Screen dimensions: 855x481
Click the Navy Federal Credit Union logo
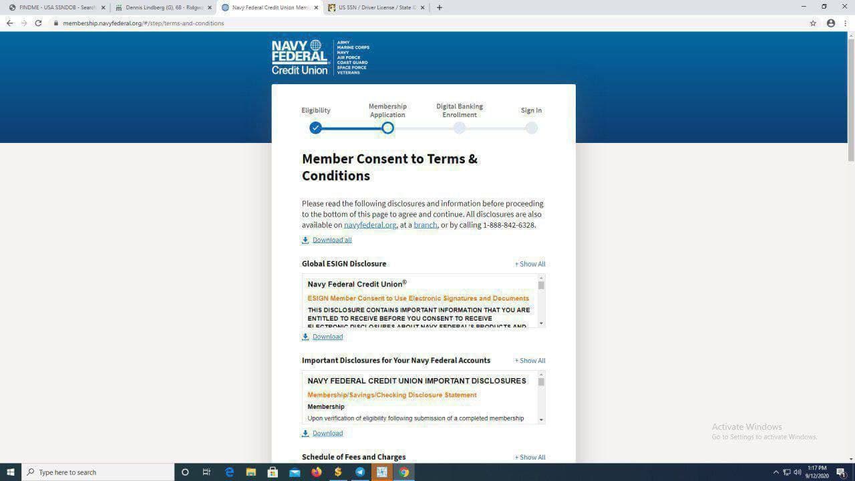tap(300, 57)
